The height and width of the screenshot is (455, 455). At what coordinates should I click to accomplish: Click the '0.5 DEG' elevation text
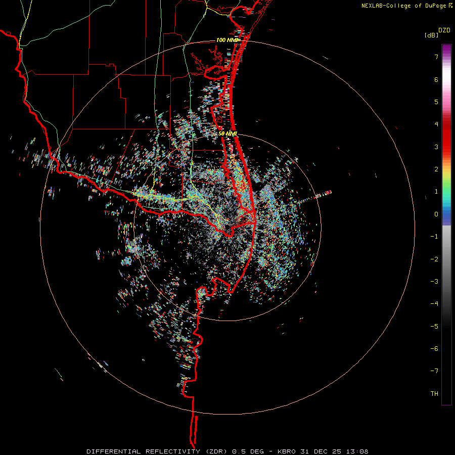pos(248,451)
